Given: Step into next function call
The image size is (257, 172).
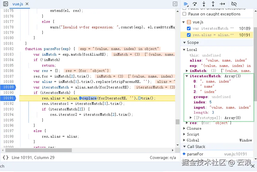Looking at the screenshot, I should pos(204,4).
